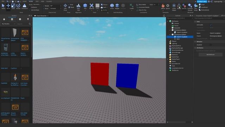225x127 pixels.
Task: Toggle the Rotate snap checkbox
Action: pos(44,6)
